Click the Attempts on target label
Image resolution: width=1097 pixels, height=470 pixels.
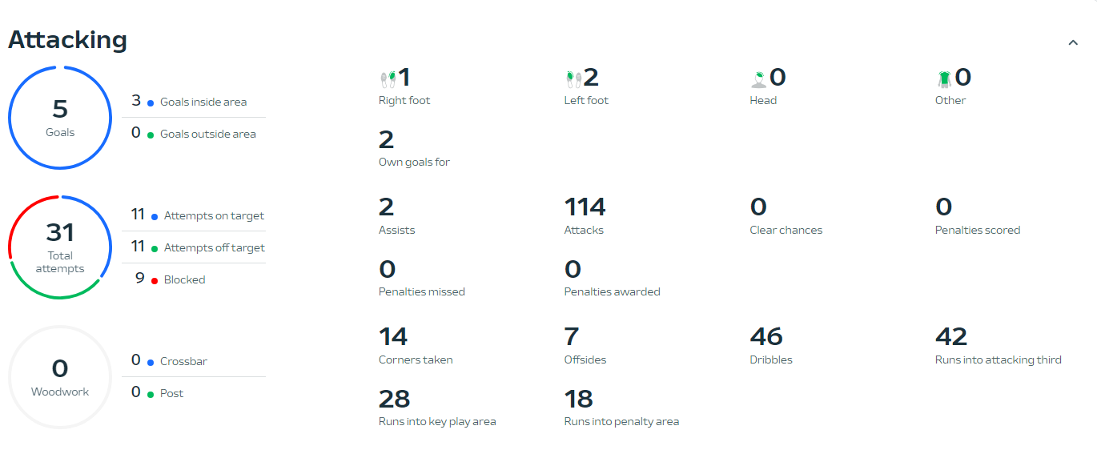pyautogui.click(x=214, y=215)
